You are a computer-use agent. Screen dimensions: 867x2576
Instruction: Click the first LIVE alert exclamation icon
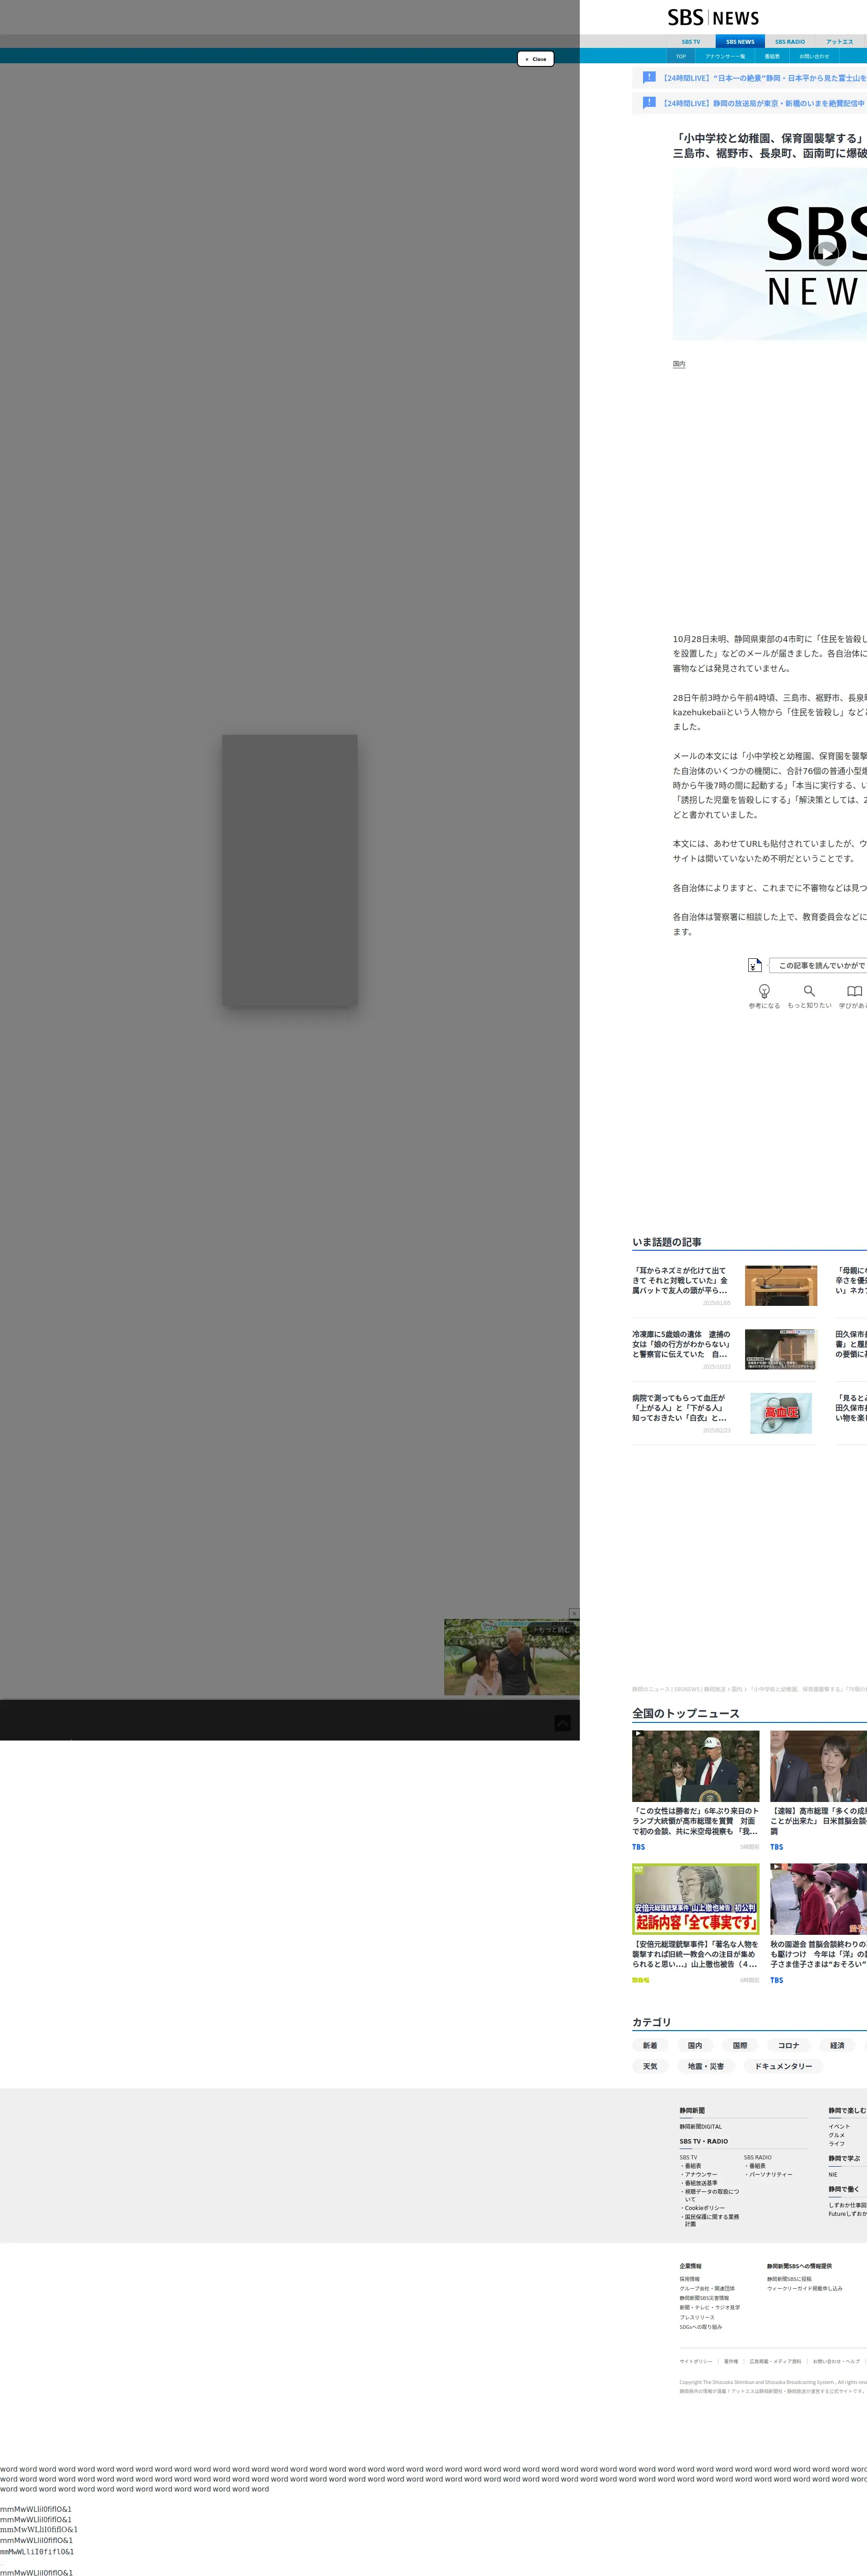coord(649,77)
